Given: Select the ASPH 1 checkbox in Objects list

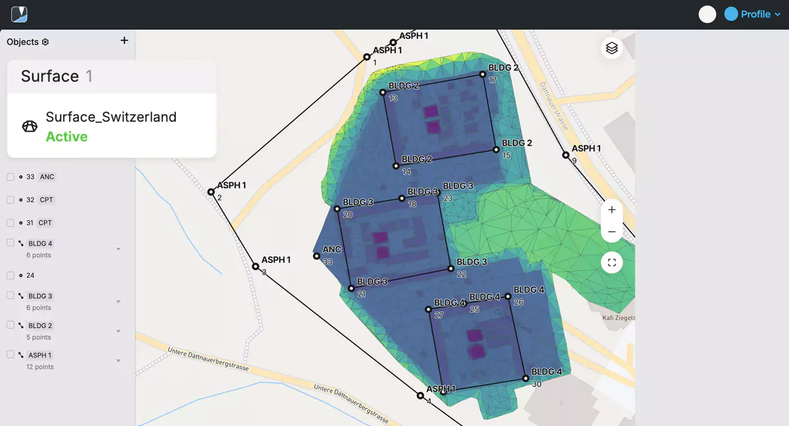Looking at the screenshot, I should click(x=10, y=354).
